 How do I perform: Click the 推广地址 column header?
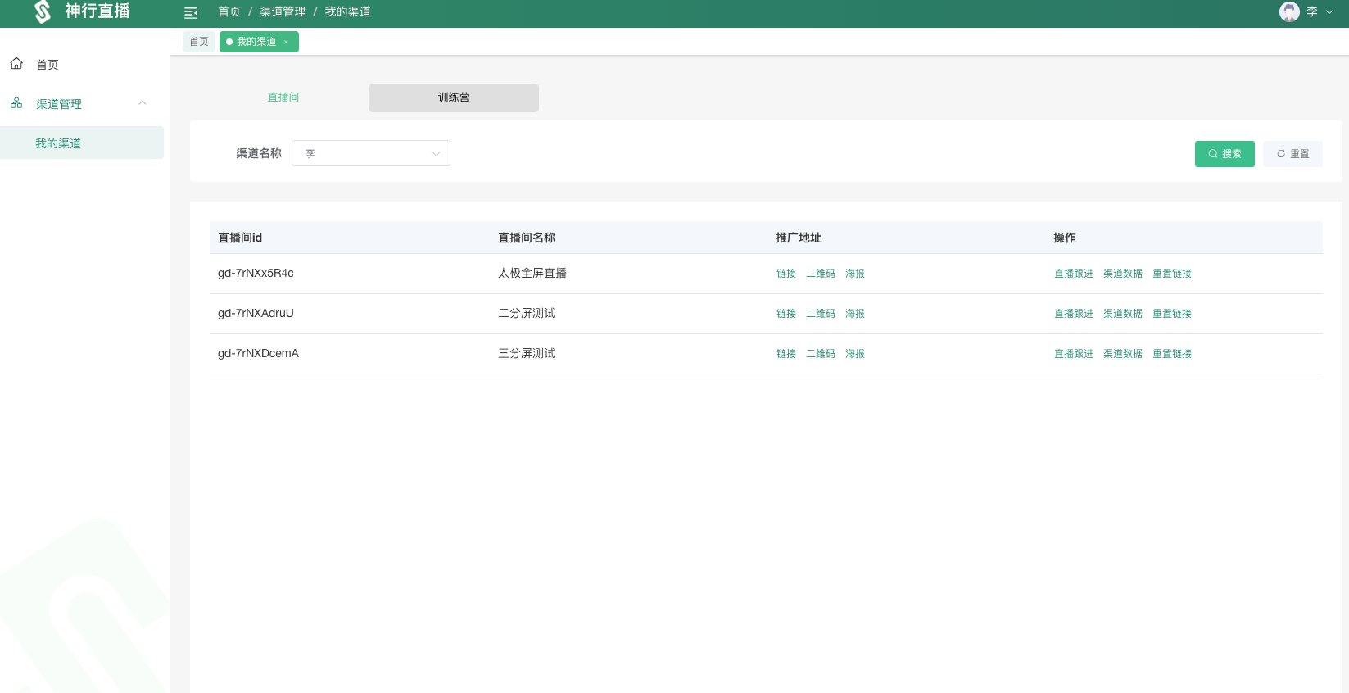click(x=799, y=238)
